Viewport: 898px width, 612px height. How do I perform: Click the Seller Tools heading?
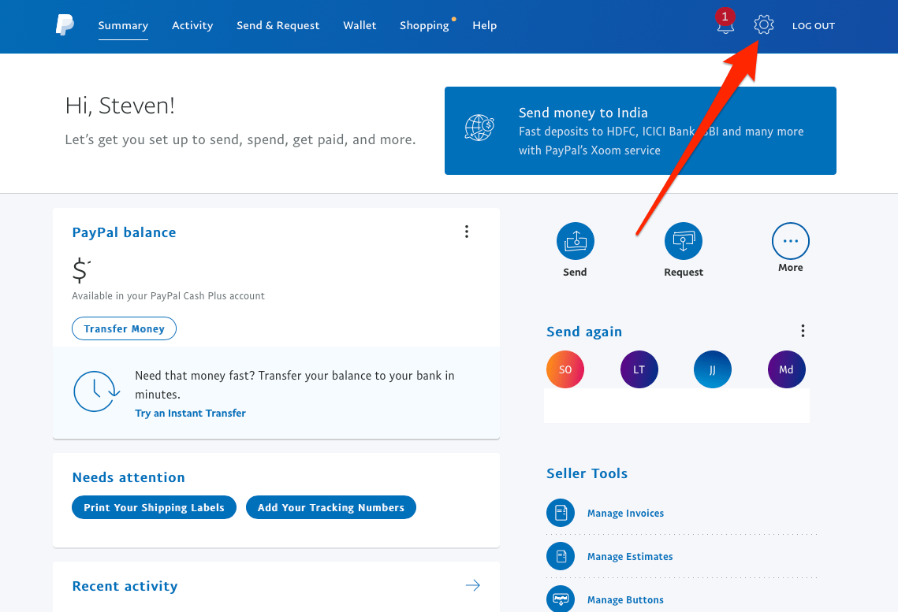[587, 473]
